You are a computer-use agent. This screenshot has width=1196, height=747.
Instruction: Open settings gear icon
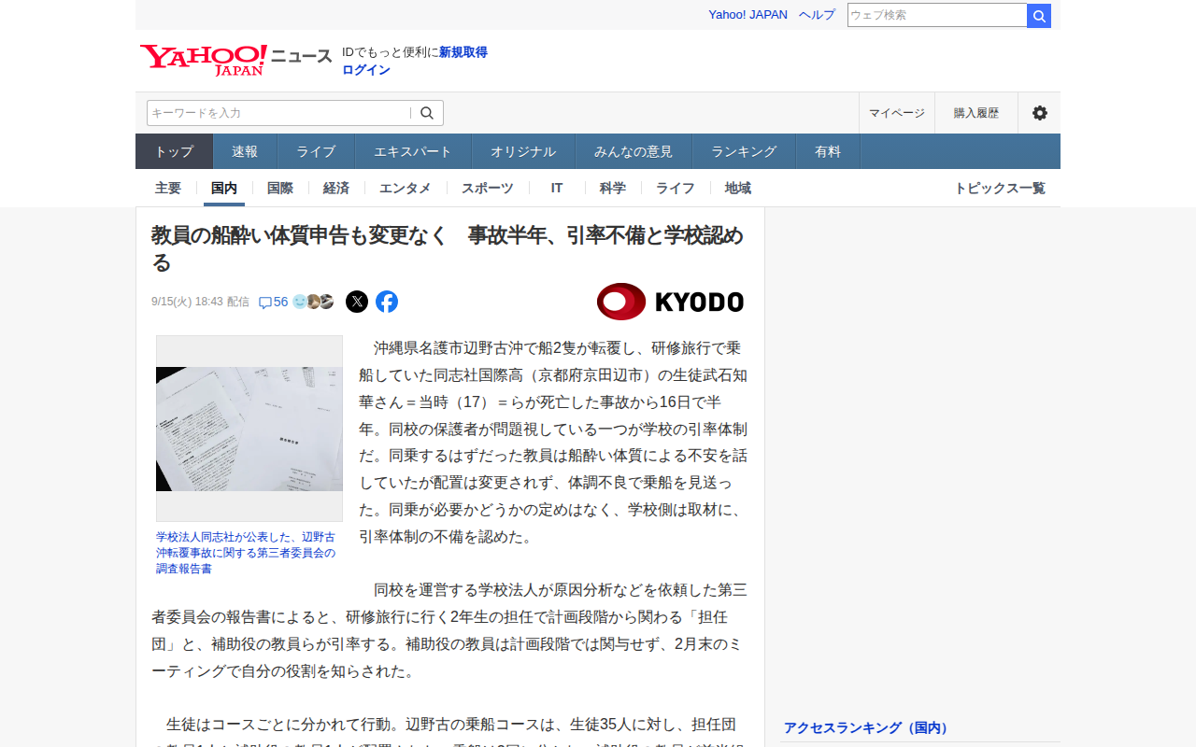coord(1039,113)
